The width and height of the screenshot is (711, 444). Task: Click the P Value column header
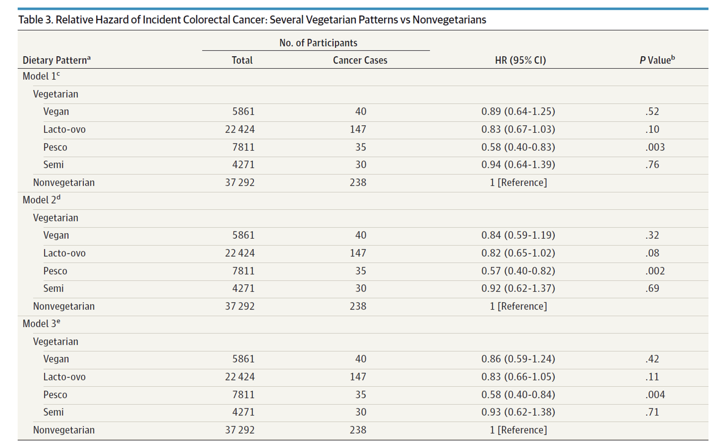(657, 60)
